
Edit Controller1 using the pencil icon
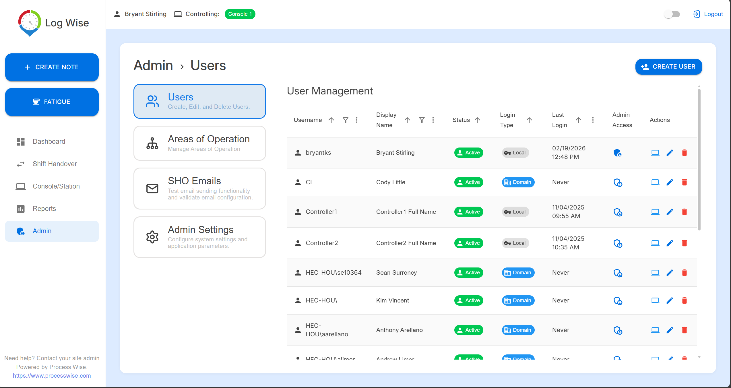pyautogui.click(x=670, y=212)
